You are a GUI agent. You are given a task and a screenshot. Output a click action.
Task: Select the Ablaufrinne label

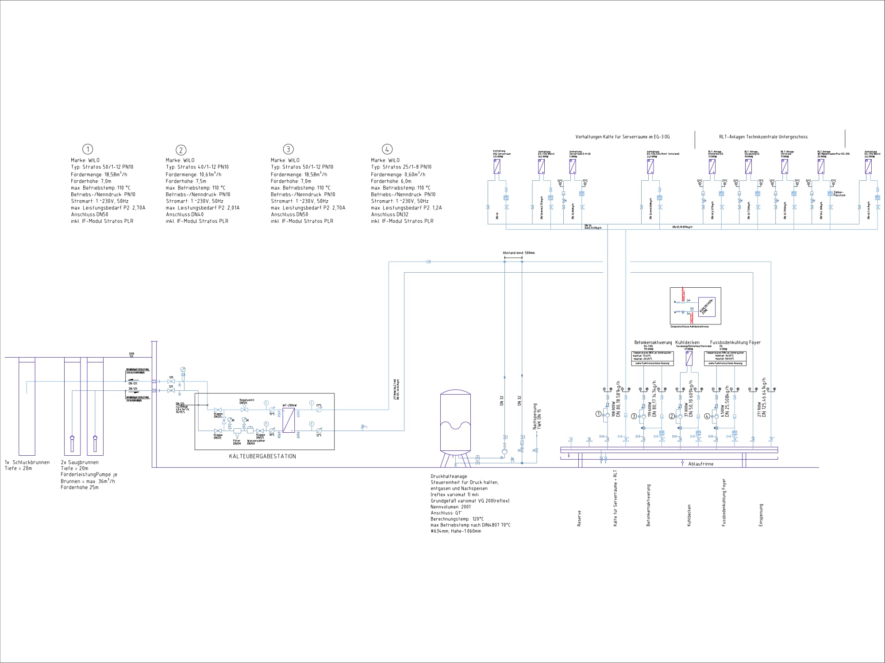coord(701,464)
